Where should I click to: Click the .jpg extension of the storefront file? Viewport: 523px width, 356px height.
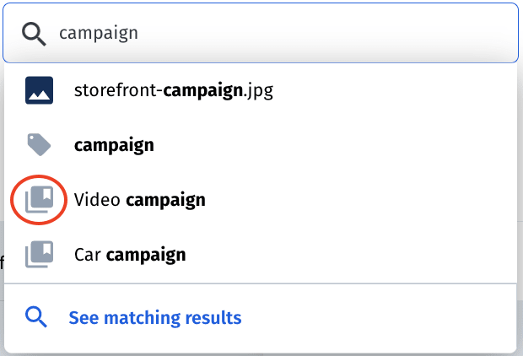(258, 91)
